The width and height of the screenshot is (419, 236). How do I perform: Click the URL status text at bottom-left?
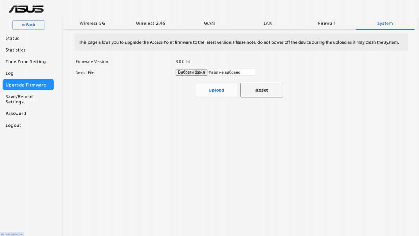point(12,234)
